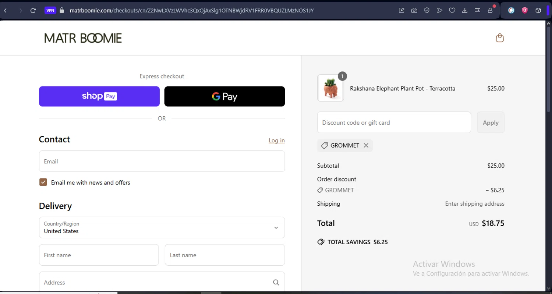The width and height of the screenshot is (552, 294).
Task: Focus the First name field
Action: pyautogui.click(x=99, y=255)
